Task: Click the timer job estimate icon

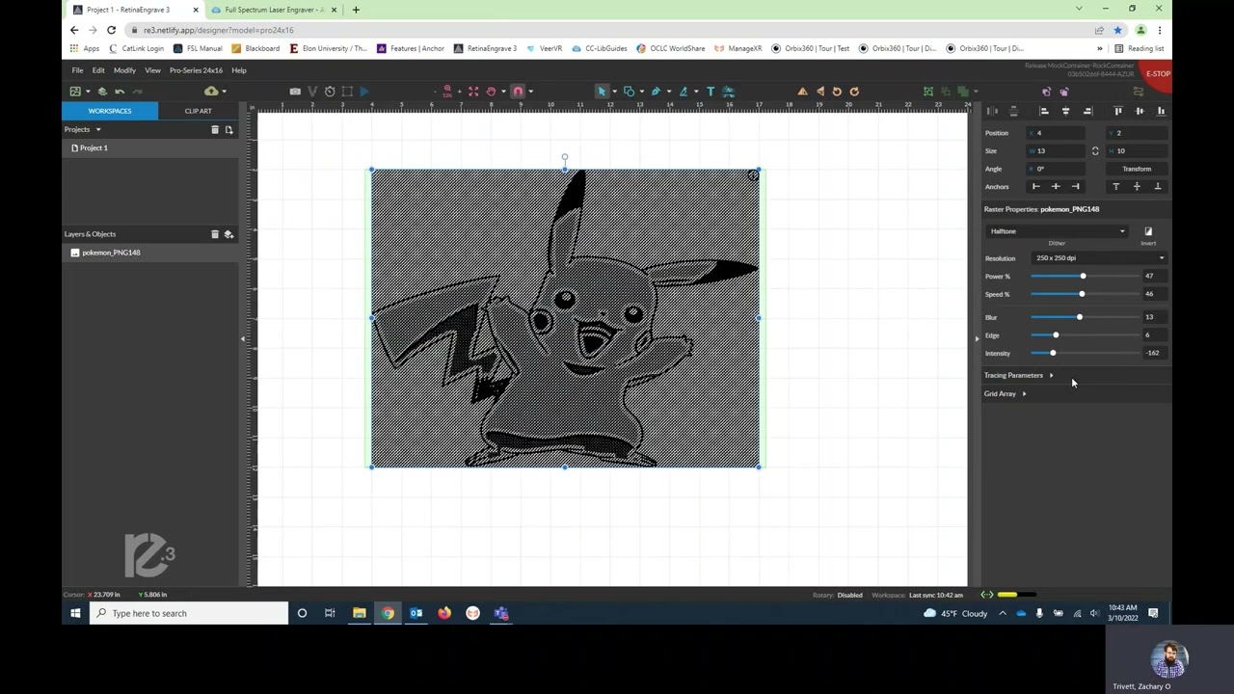Action: (330, 92)
